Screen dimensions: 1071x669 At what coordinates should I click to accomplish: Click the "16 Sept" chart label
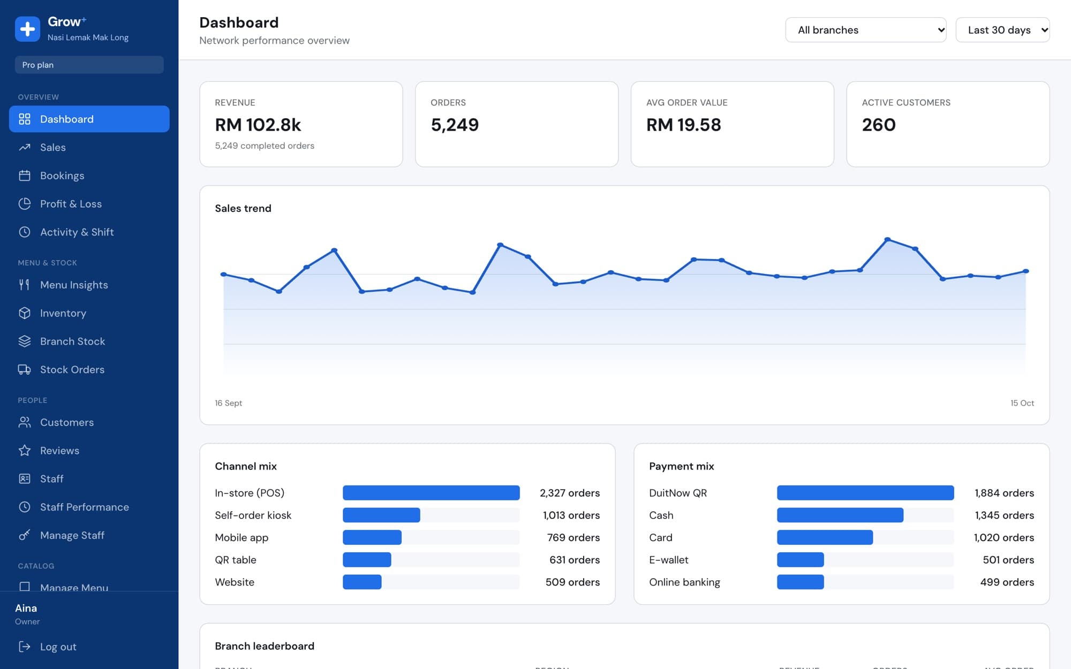228,403
